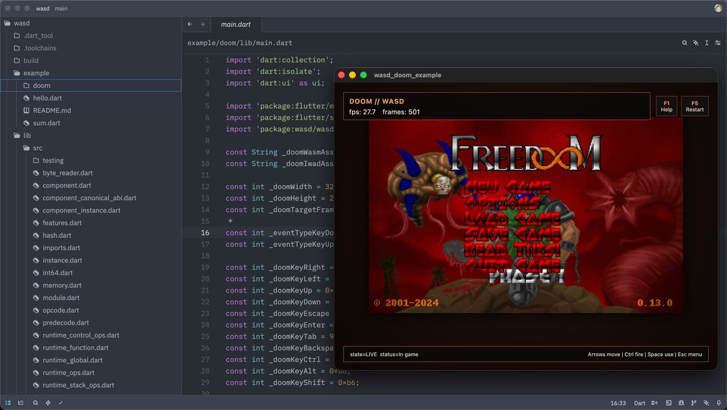The height and width of the screenshot is (410, 727).
Task: Toggle selections cursor icon in editor toolbar
Action: tap(707, 43)
